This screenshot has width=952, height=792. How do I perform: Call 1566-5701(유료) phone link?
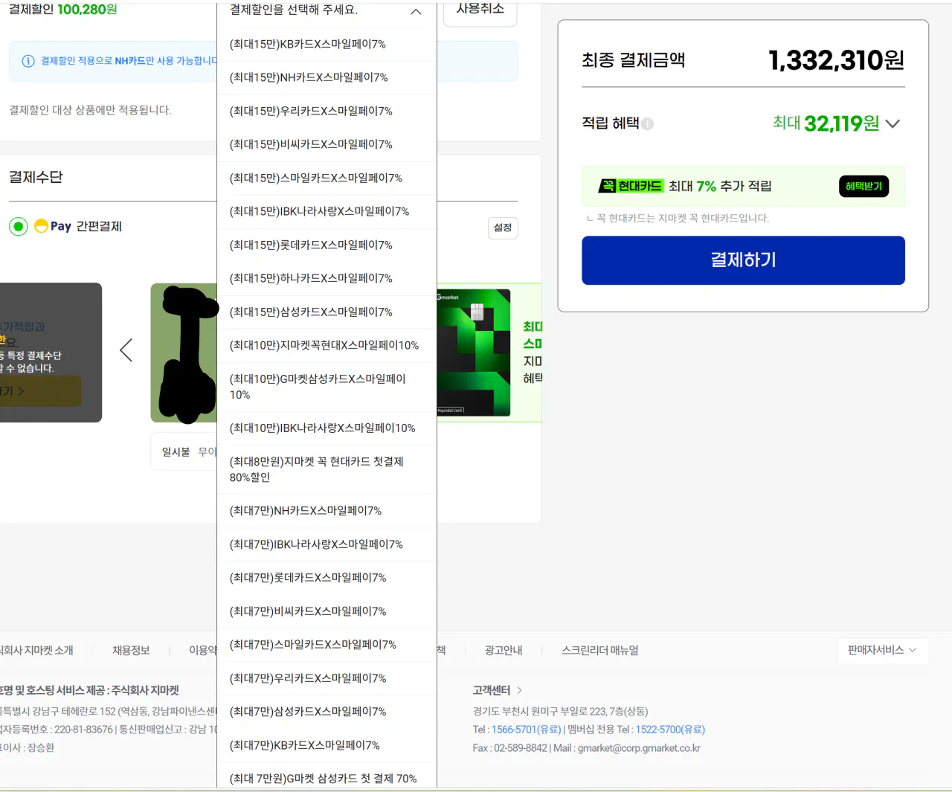[x=527, y=730]
